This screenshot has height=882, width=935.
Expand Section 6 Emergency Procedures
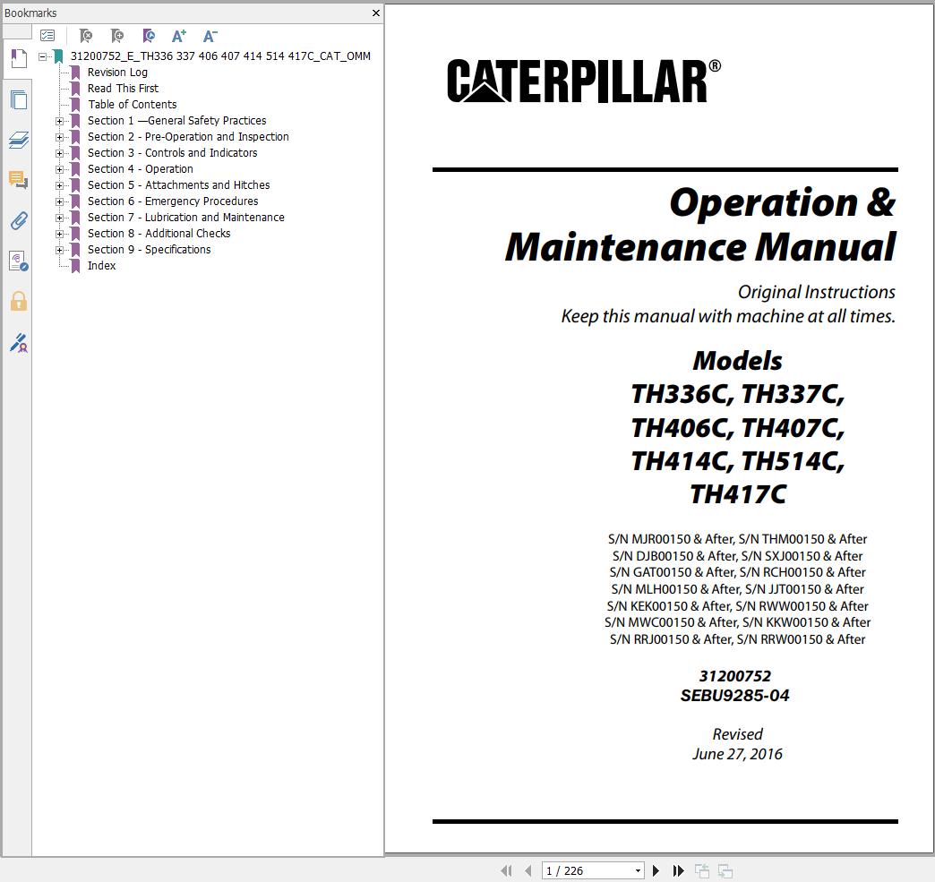pos(59,201)
